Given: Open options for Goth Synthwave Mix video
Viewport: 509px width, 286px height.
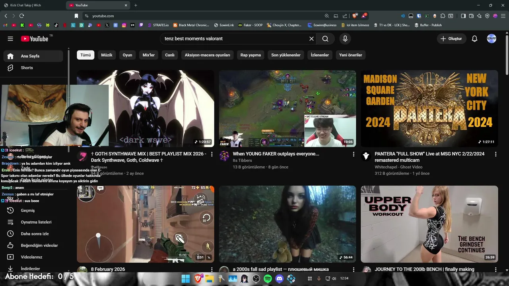Looking at the screenshot, I should [212, 154].
